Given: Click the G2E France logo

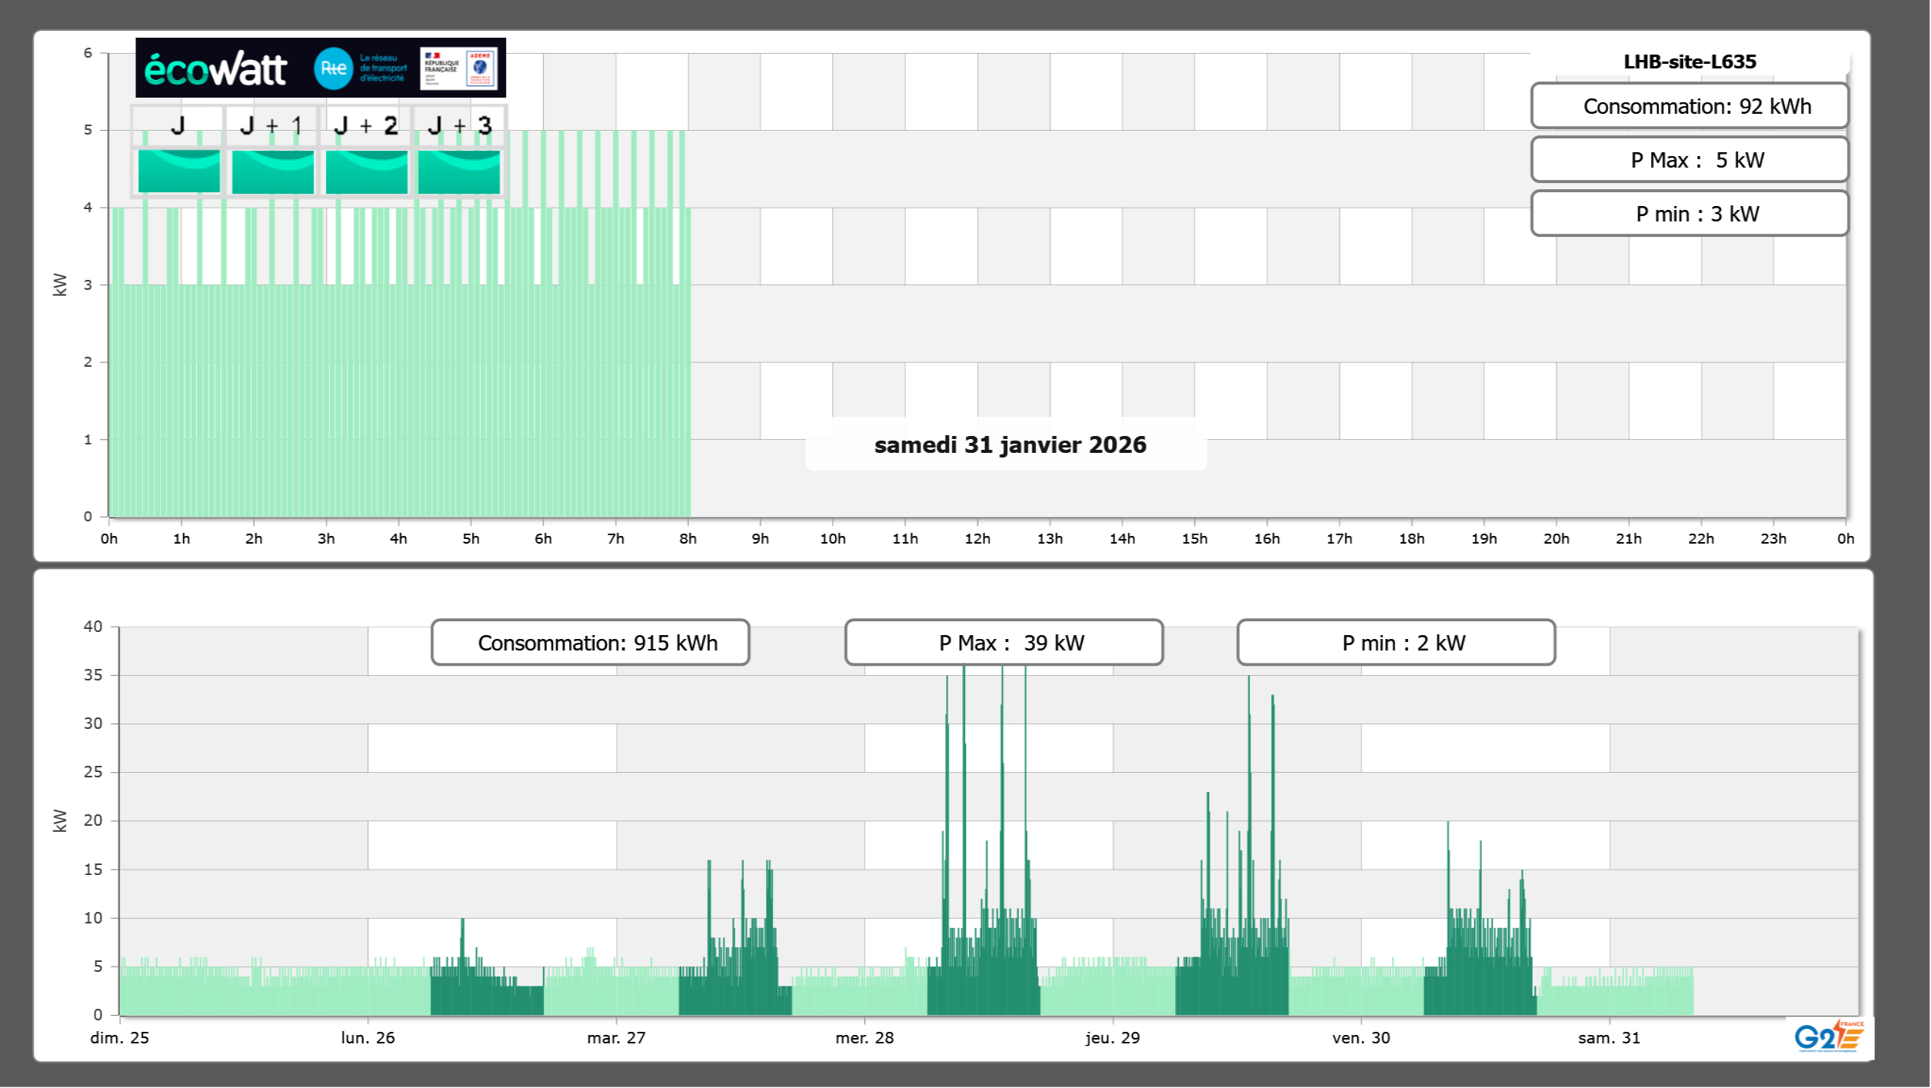Looking at the screenshot, I should (x=1829, y=1036).
